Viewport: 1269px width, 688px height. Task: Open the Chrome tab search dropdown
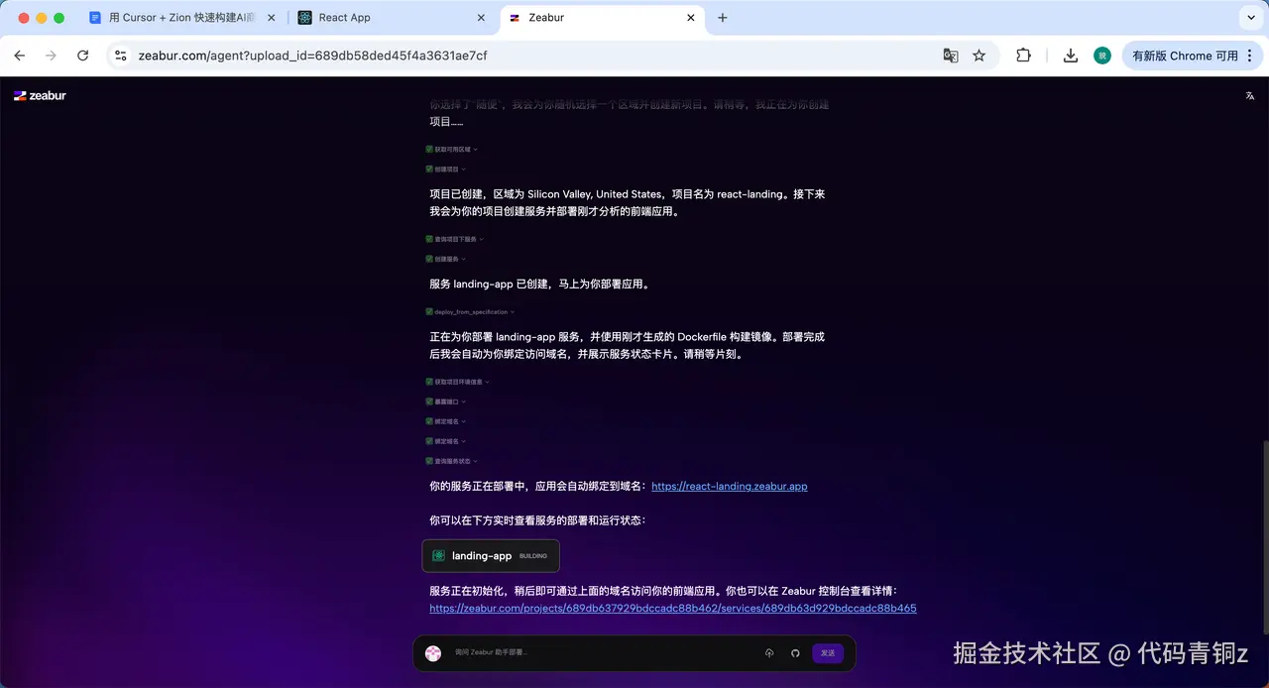coord(1249,18)
